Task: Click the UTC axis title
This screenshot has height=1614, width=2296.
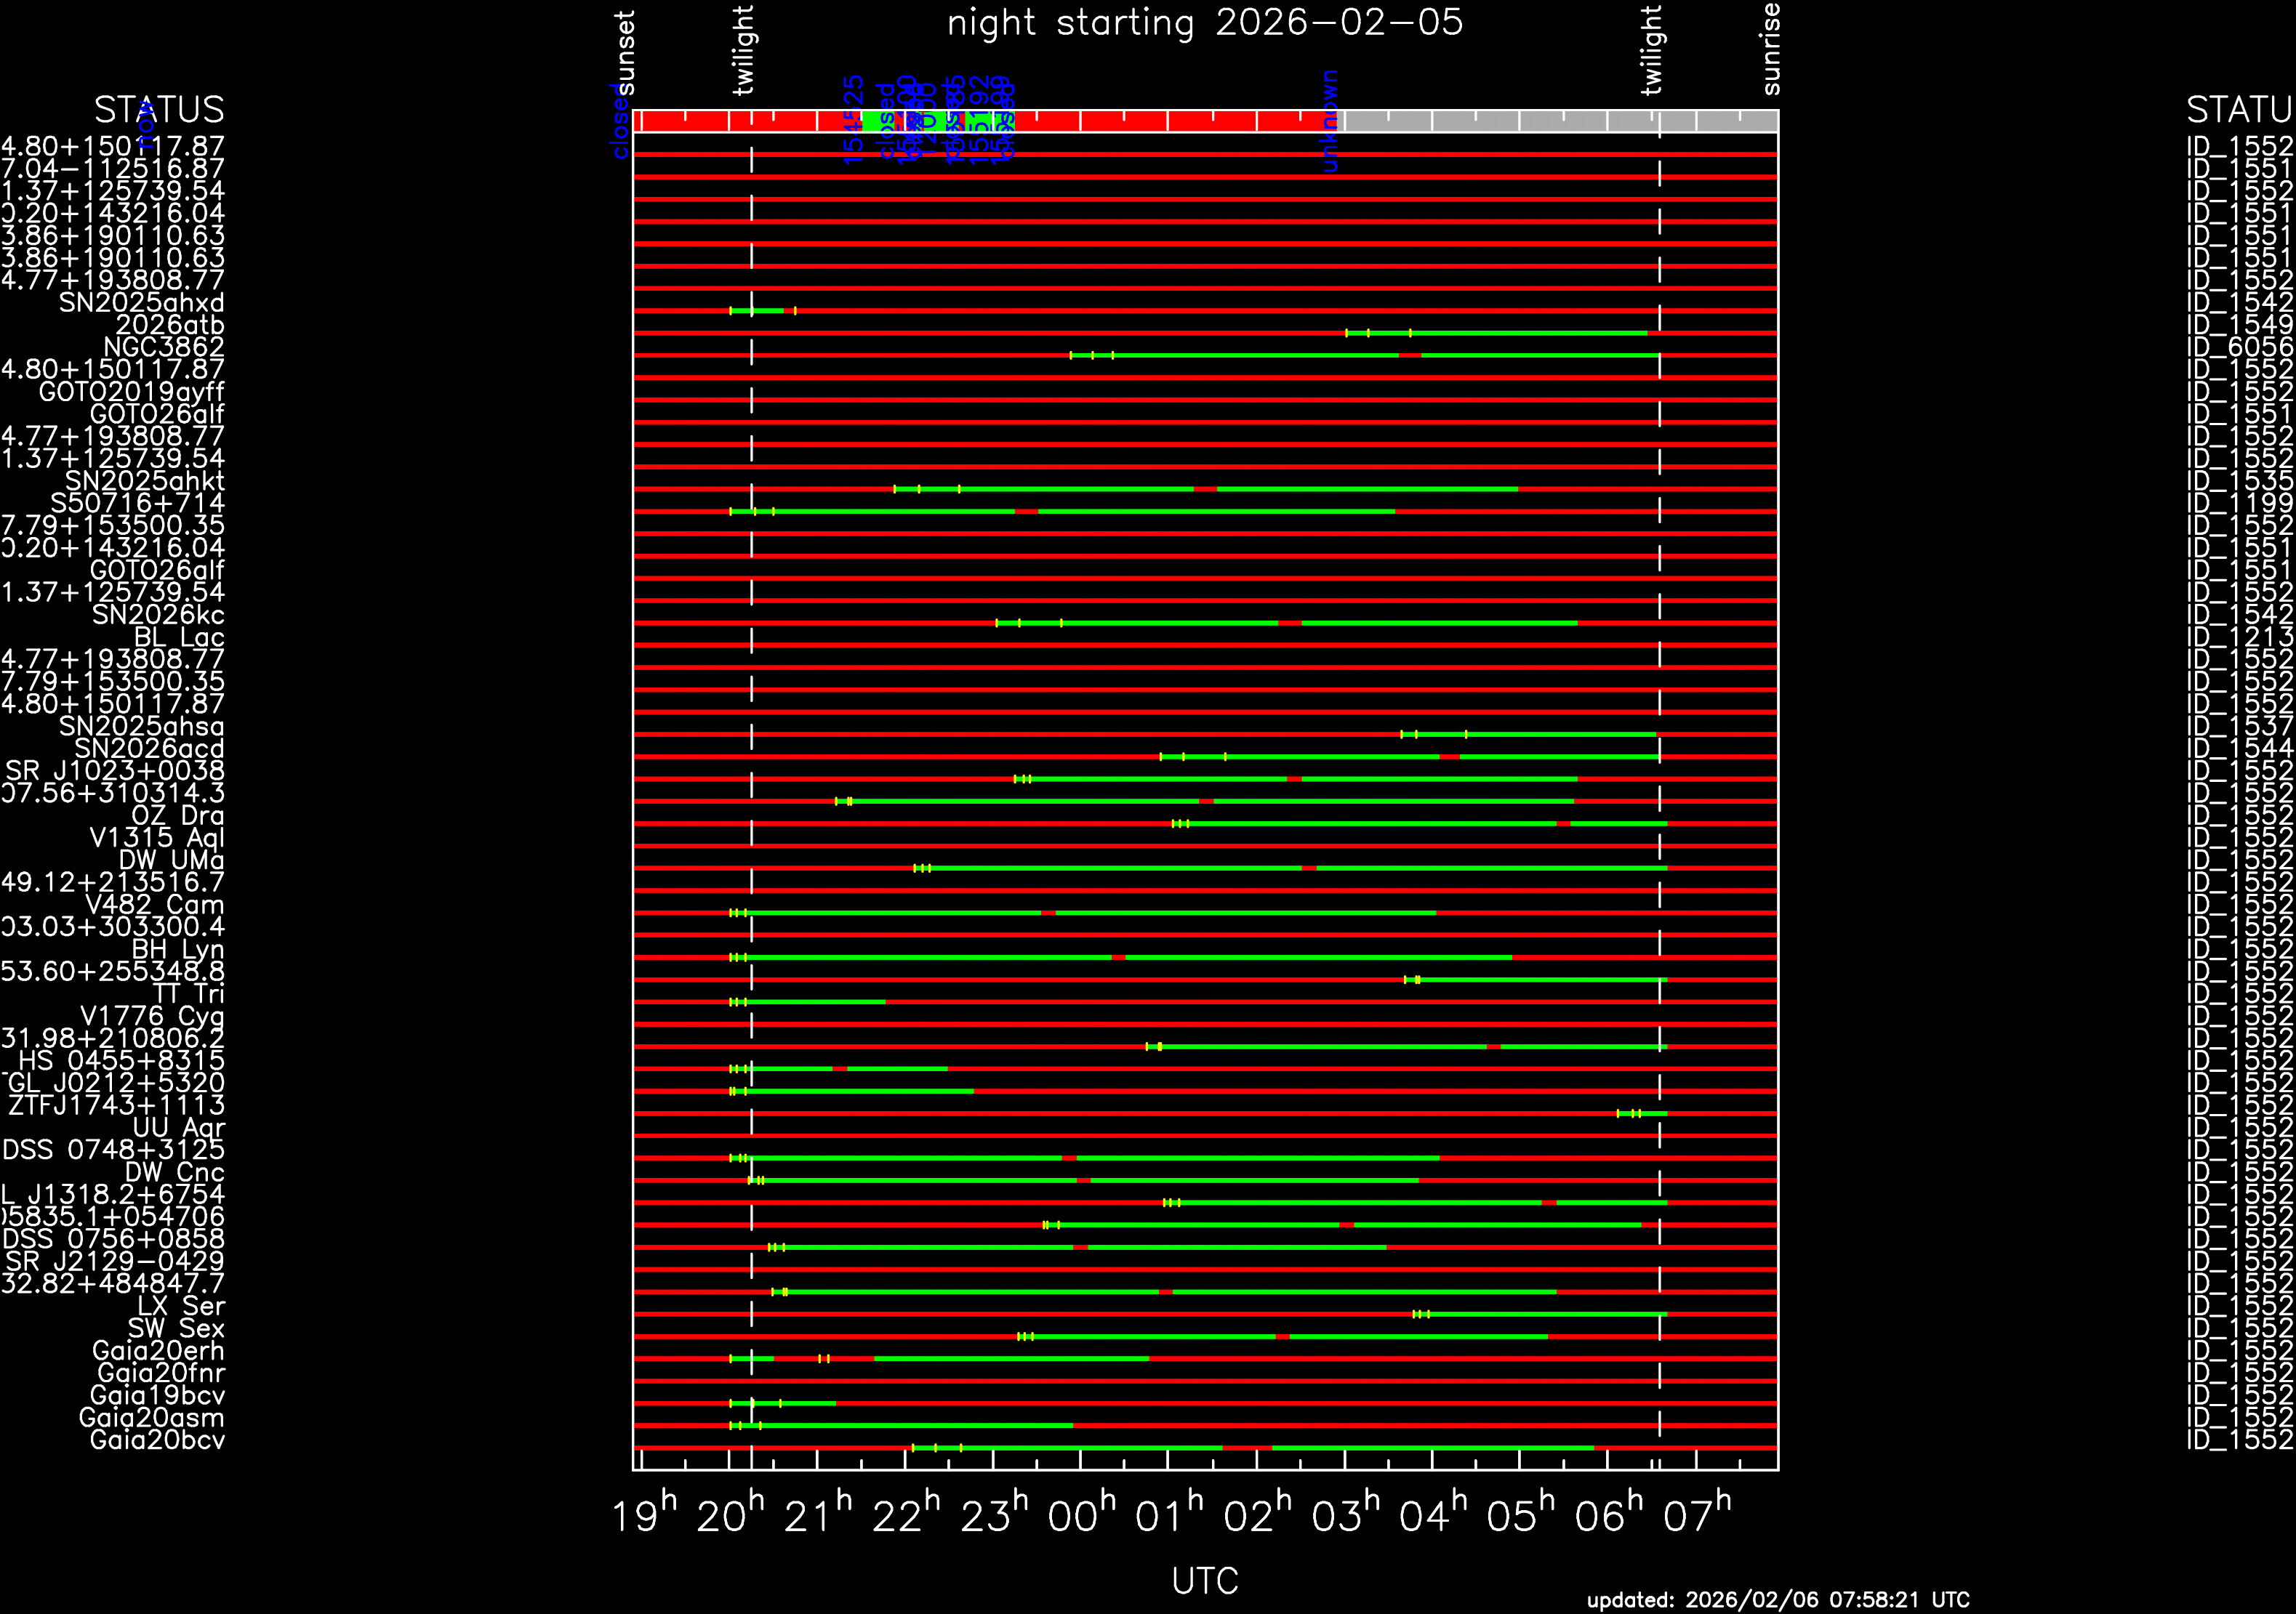Action: click(x=1205, y=1580)
